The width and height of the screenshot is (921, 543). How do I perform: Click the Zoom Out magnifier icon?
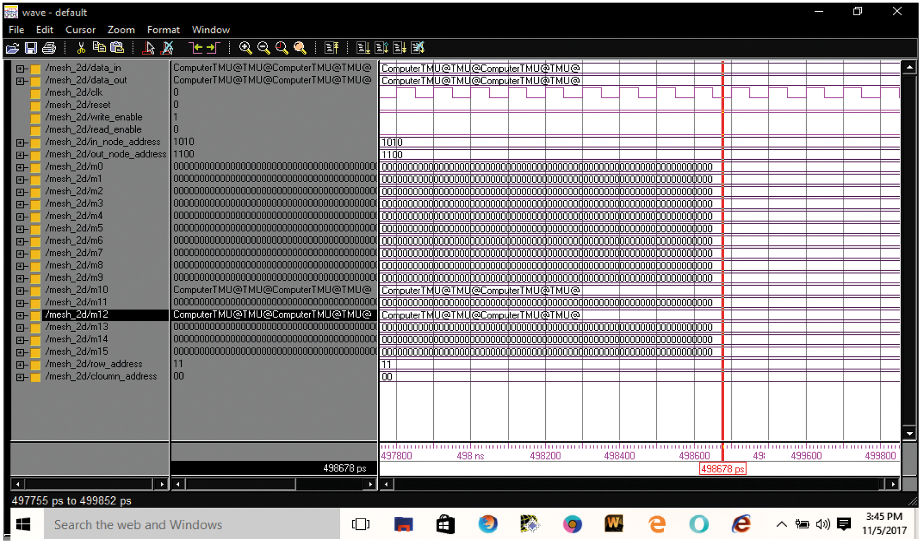263,48
